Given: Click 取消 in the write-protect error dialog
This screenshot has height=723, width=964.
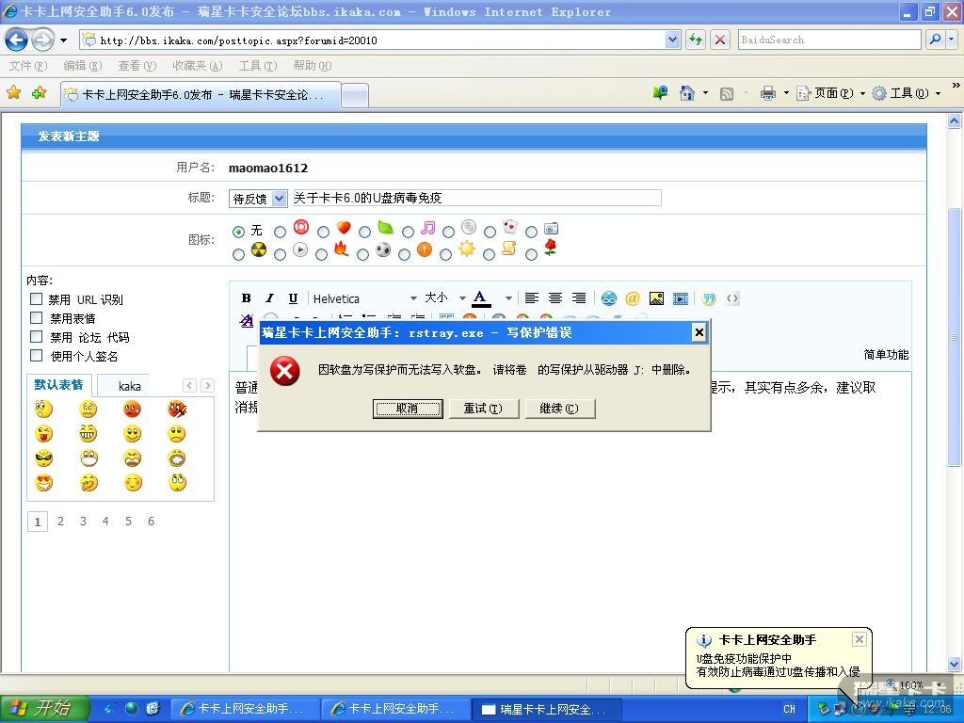Looking at the screenshot, I should click(408, 409).
